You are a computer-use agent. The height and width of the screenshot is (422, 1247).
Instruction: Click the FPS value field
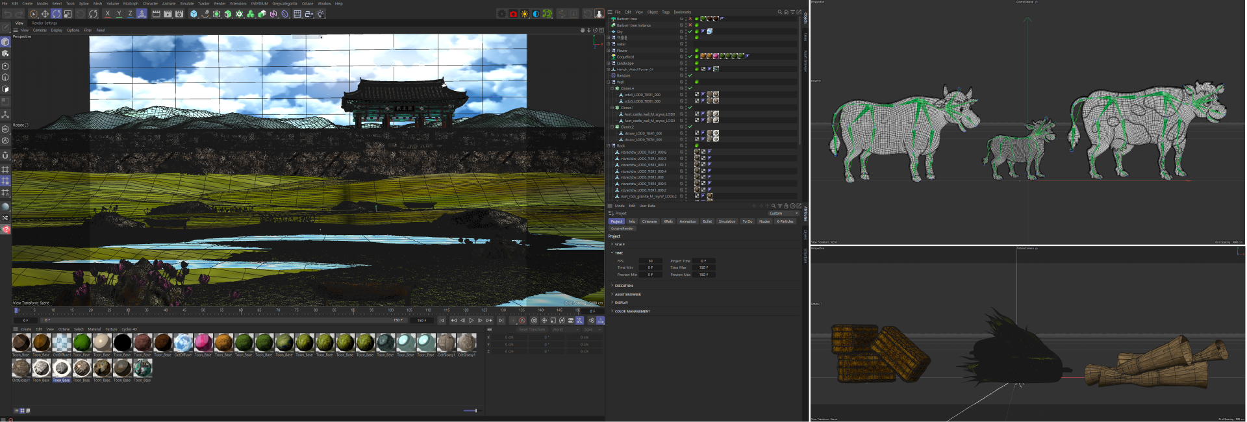pos(650,261)
